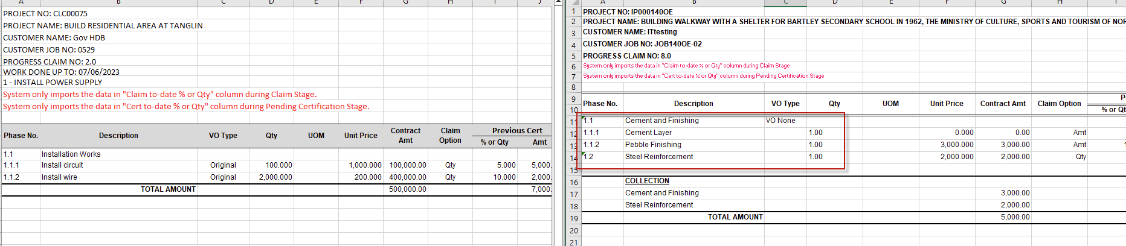Select 'PROJECT NO: IP000140OE' cell
The height and width of the screenshot is (246, 1126).
[x=628, y=11]
